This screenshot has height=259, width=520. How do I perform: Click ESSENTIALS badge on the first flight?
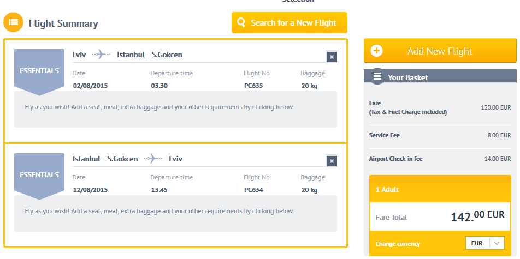(x=39, y=72)
